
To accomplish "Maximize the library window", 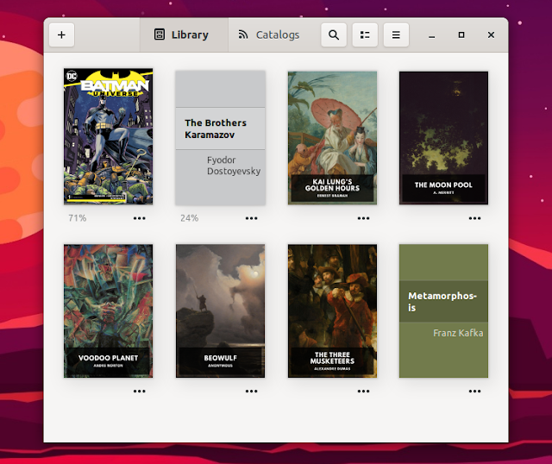I will 461,35.
